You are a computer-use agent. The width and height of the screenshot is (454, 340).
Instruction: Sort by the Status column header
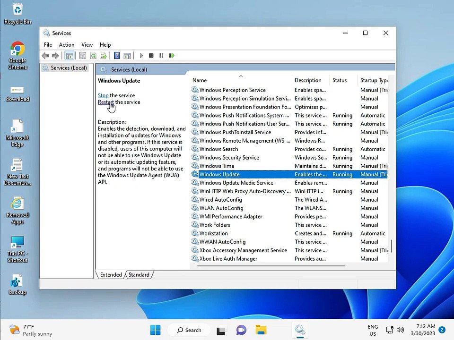coord(344,80)
